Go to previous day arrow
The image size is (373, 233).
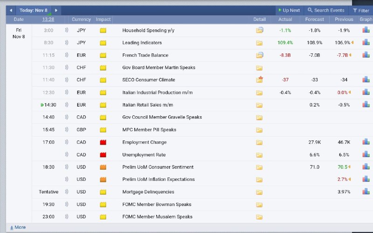coord(11,10)
